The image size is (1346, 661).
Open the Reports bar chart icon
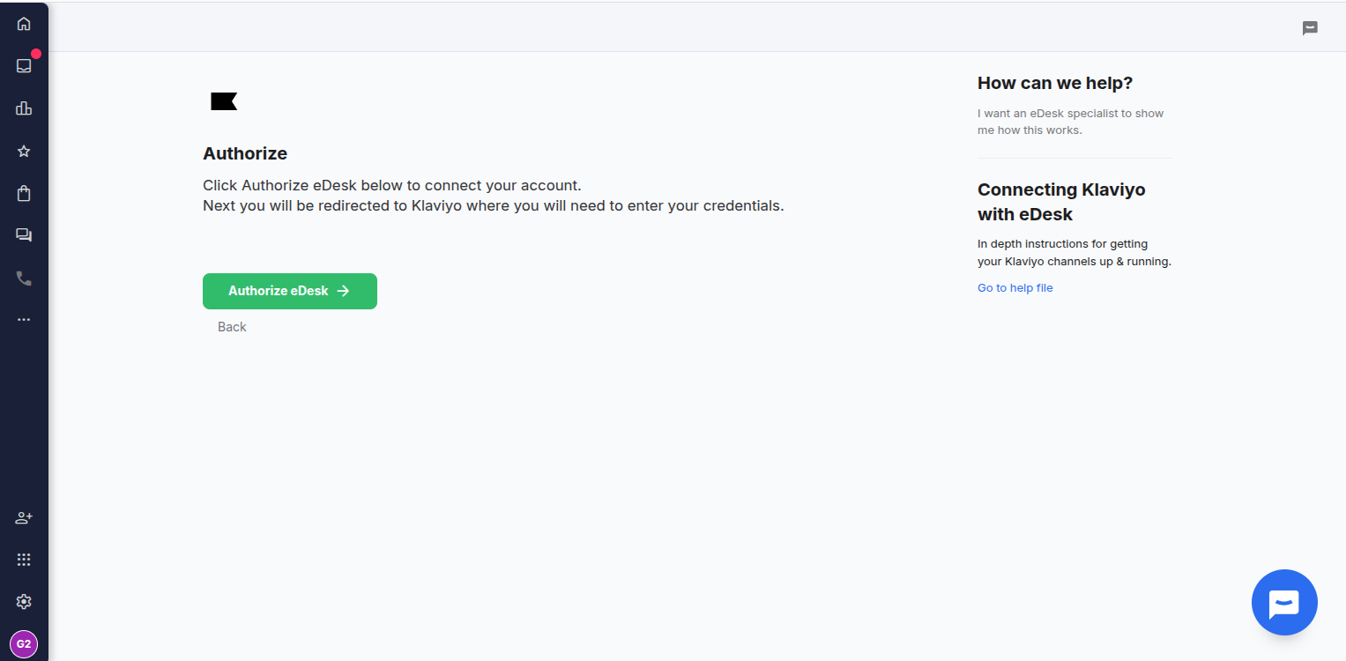tap(24, 108)
